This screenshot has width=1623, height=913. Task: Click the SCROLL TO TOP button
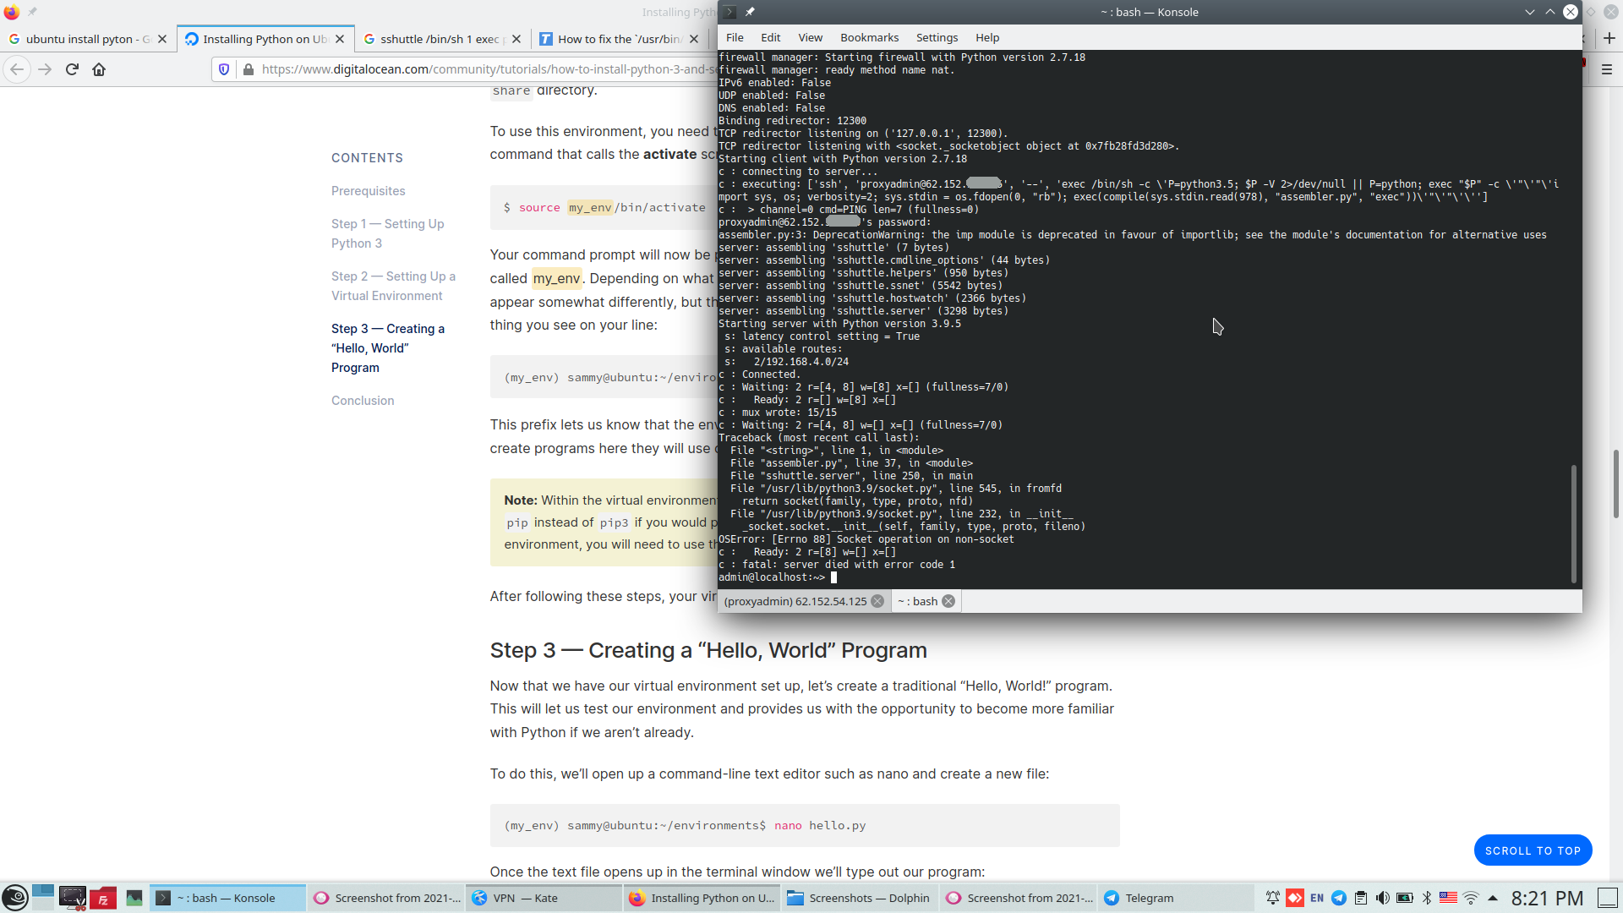click(x=1533, y=850)
